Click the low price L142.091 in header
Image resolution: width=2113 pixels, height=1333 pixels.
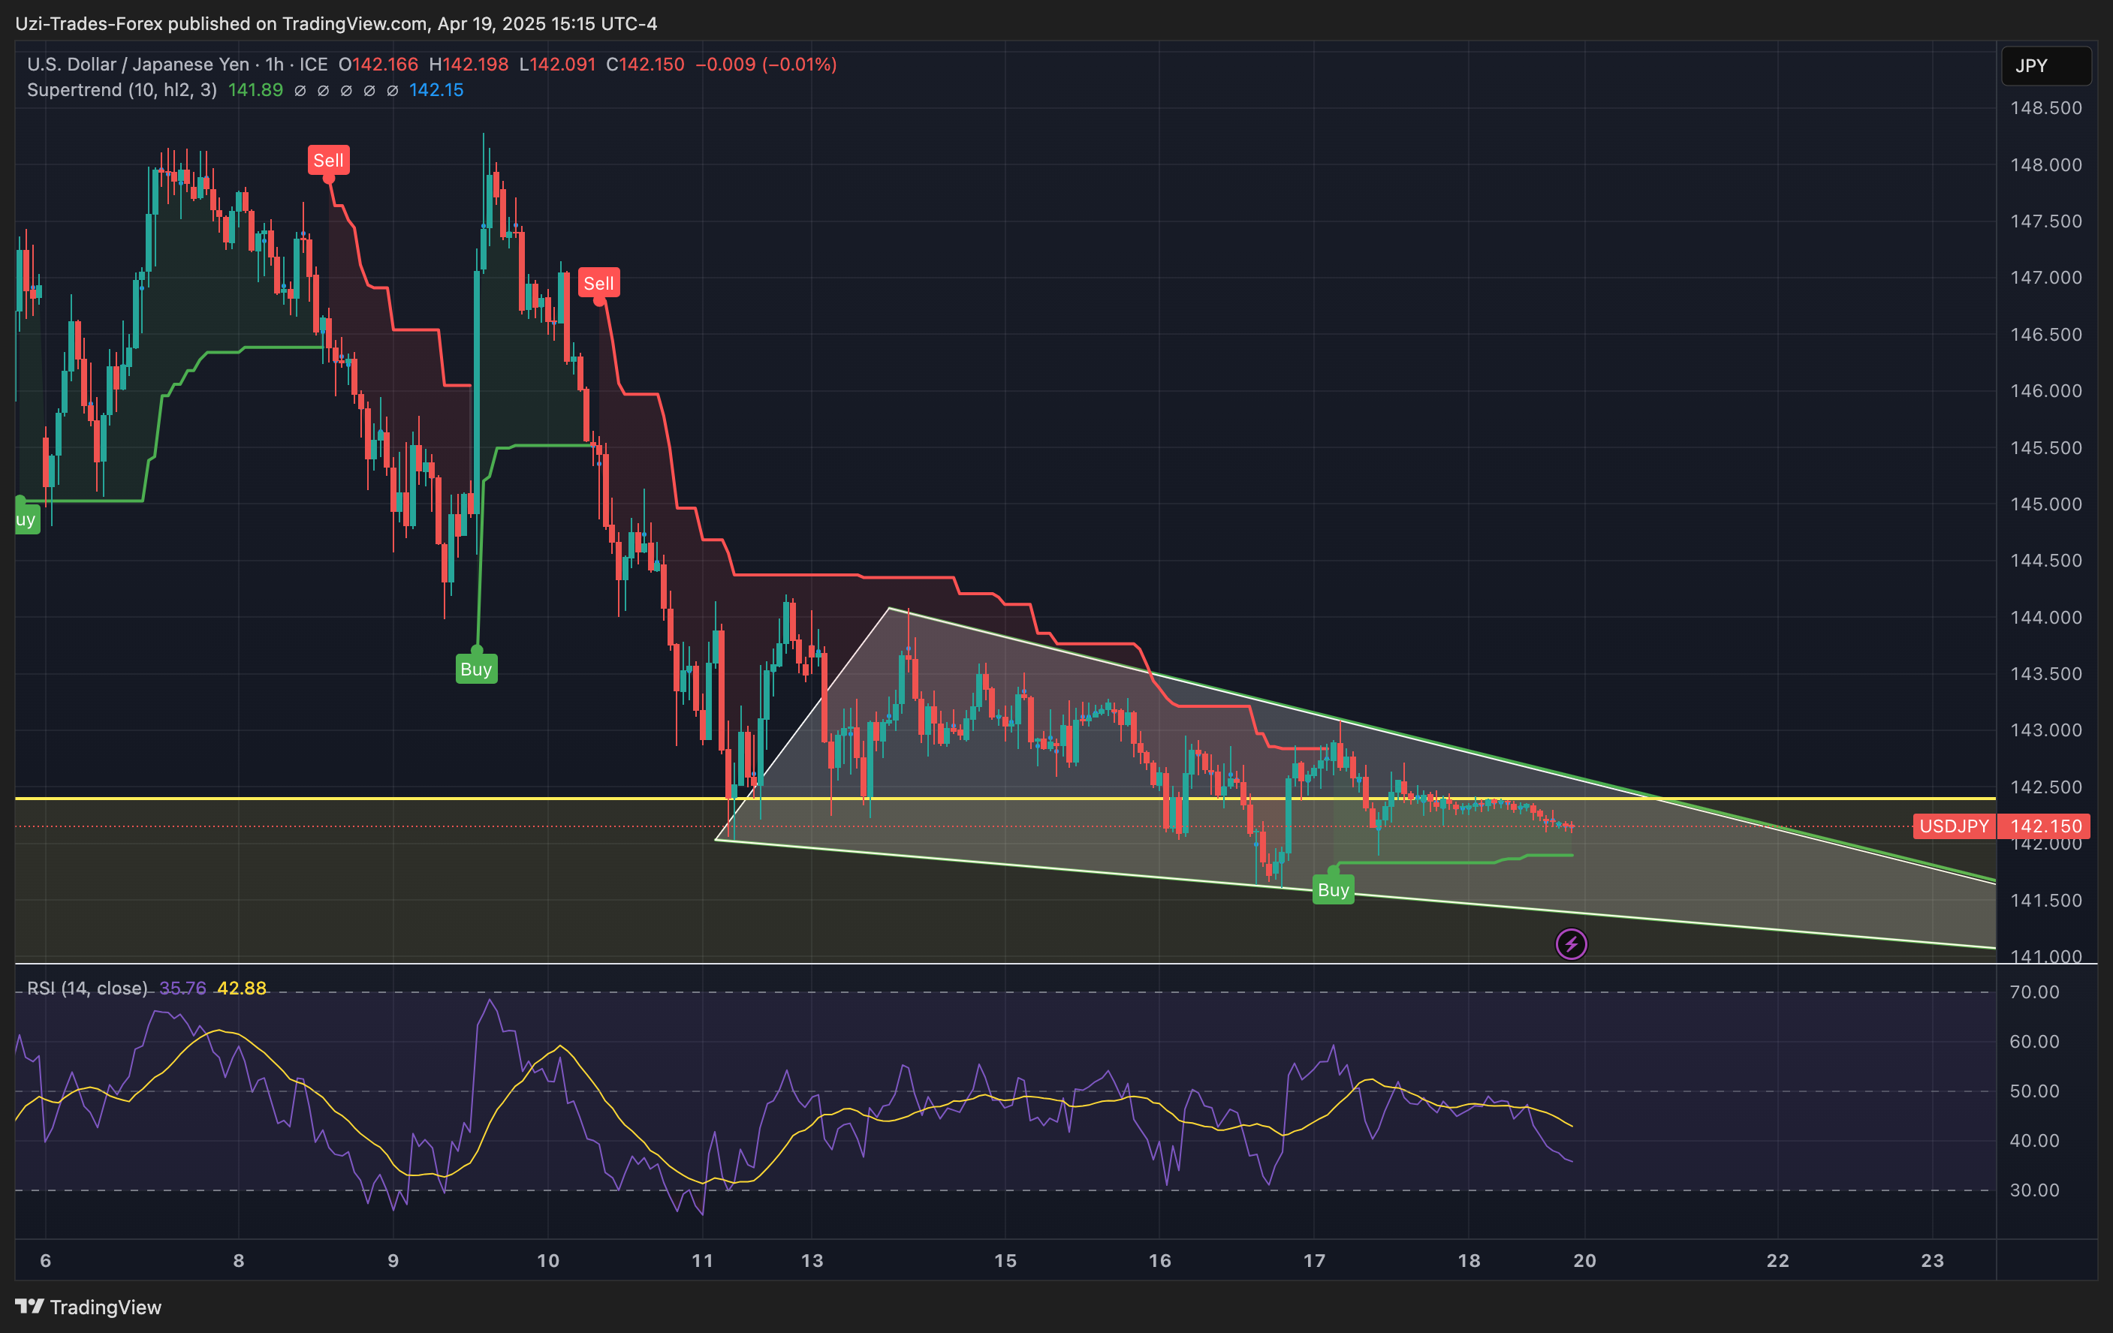point(557,64)
